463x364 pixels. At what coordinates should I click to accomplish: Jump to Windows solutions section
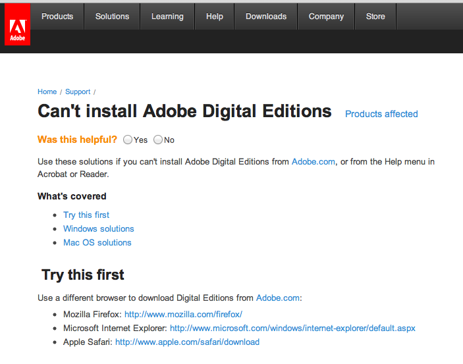coord(99,229)
